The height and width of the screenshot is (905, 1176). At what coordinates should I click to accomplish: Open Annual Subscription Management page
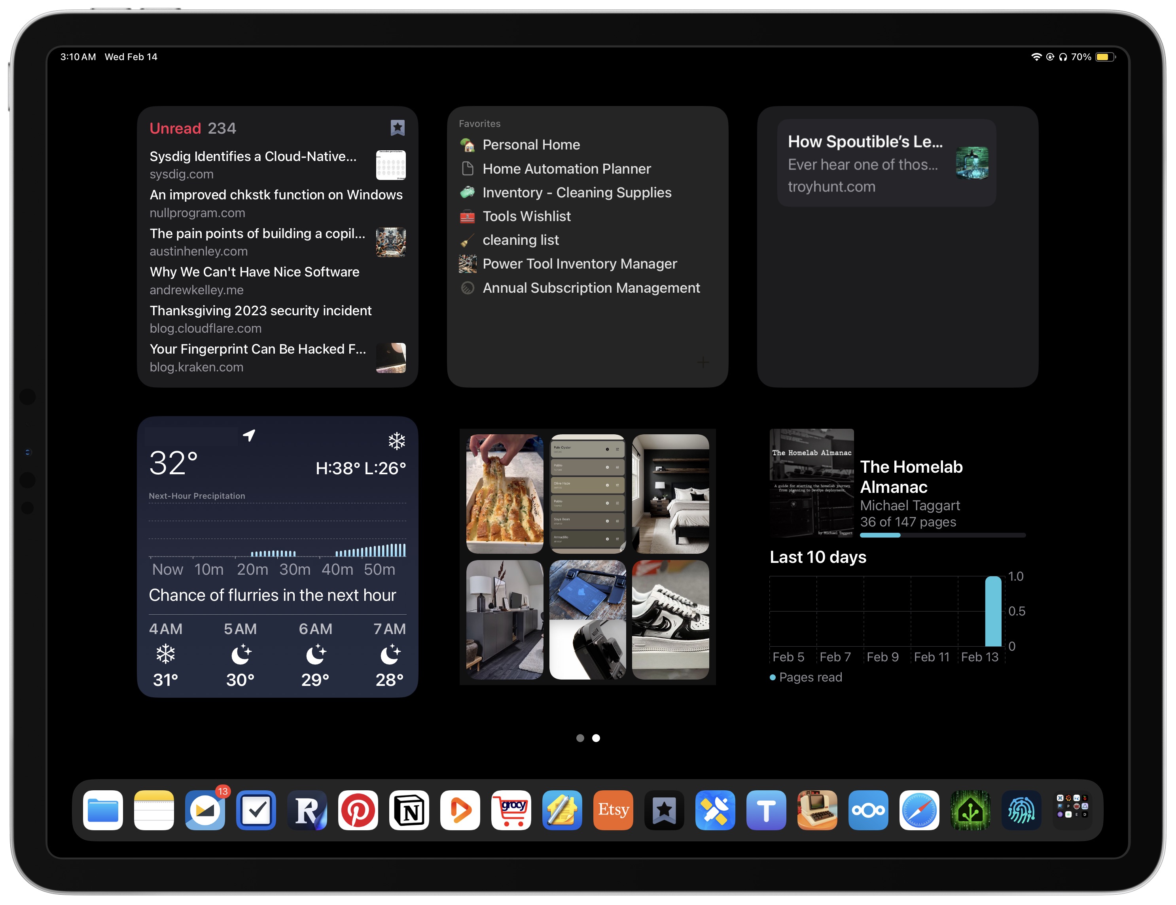(x=591, y=288)
